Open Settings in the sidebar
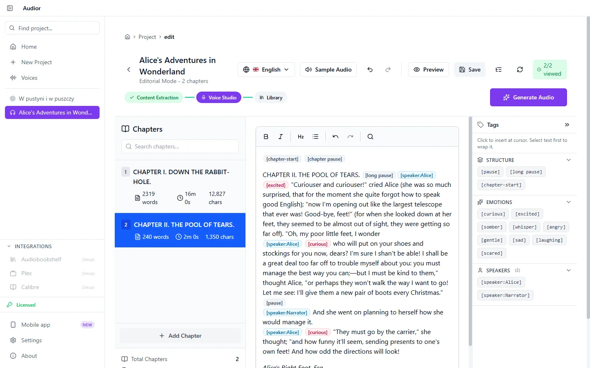This screenshot has height=368, width=590. tap(52, 340)
